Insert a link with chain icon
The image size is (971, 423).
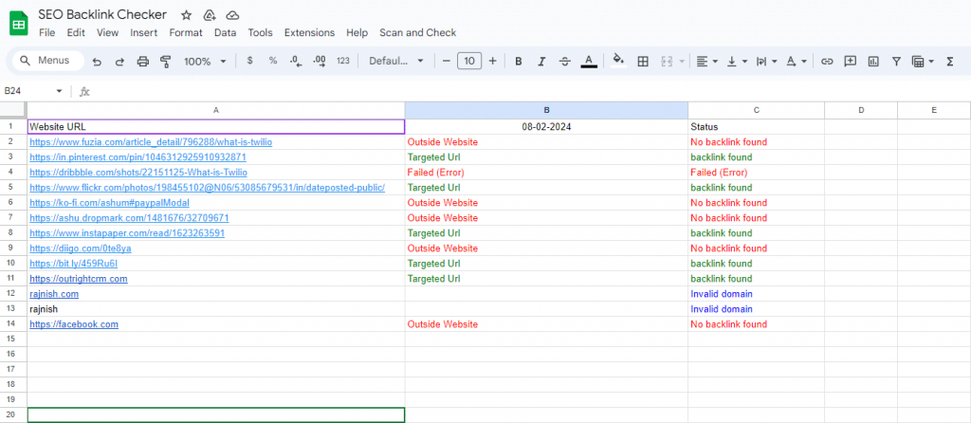pos(827,61)
